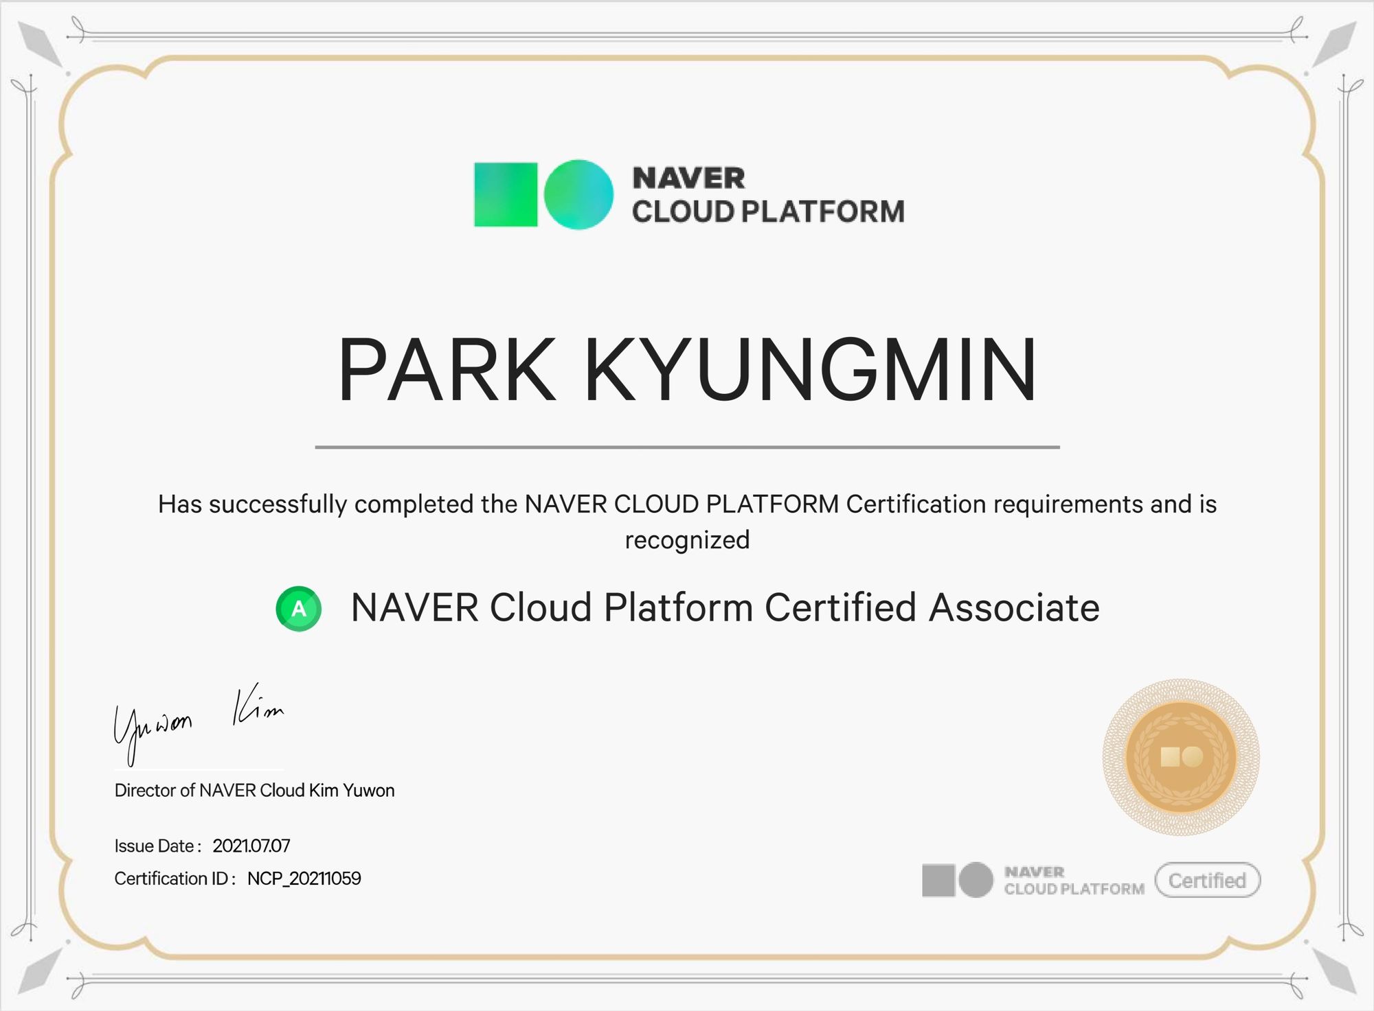Click the green Associate 'A' badge
This screenshot has width=1374, height=1011.
click(x=298, y=609)
